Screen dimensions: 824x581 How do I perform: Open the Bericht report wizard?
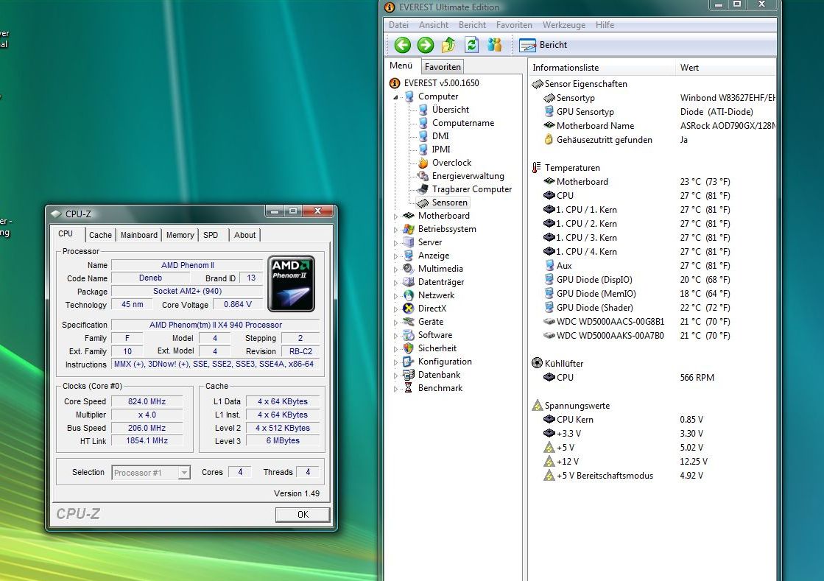point(543,45)
